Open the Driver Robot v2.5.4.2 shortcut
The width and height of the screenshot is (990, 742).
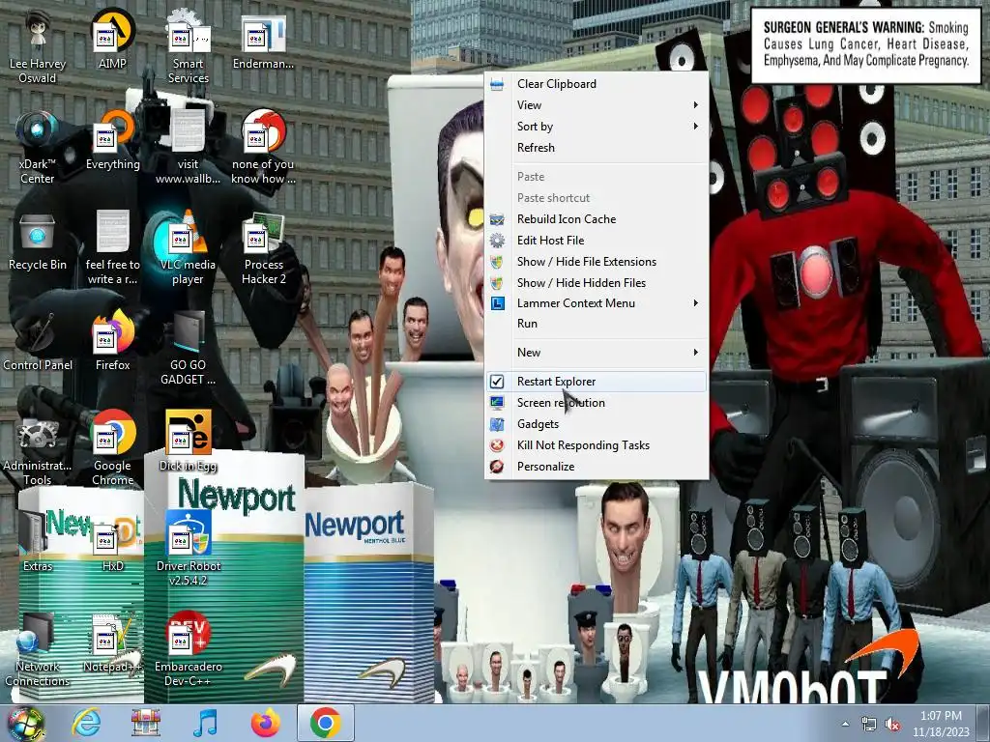coord(189,549)
